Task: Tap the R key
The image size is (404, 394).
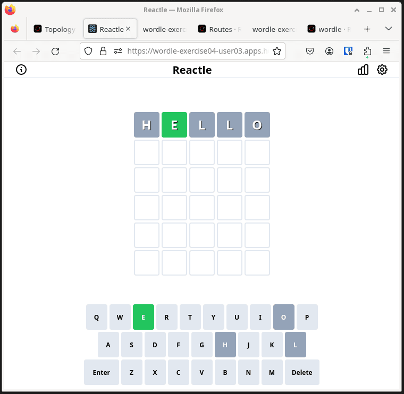Action: click(x=167, y=317)
